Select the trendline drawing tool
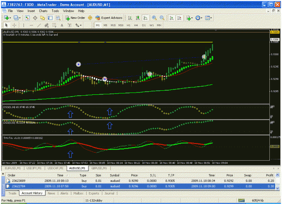This screenshot has height=204, width=282. (39, 25)
